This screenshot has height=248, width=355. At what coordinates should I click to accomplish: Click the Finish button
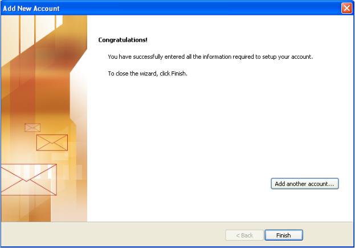[x=284, y=235]
